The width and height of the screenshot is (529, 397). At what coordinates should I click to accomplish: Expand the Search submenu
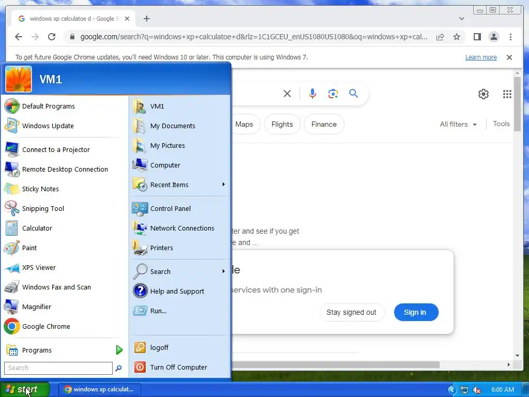pos(180,271)
